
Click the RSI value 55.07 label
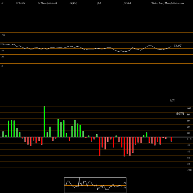(178, 46)
